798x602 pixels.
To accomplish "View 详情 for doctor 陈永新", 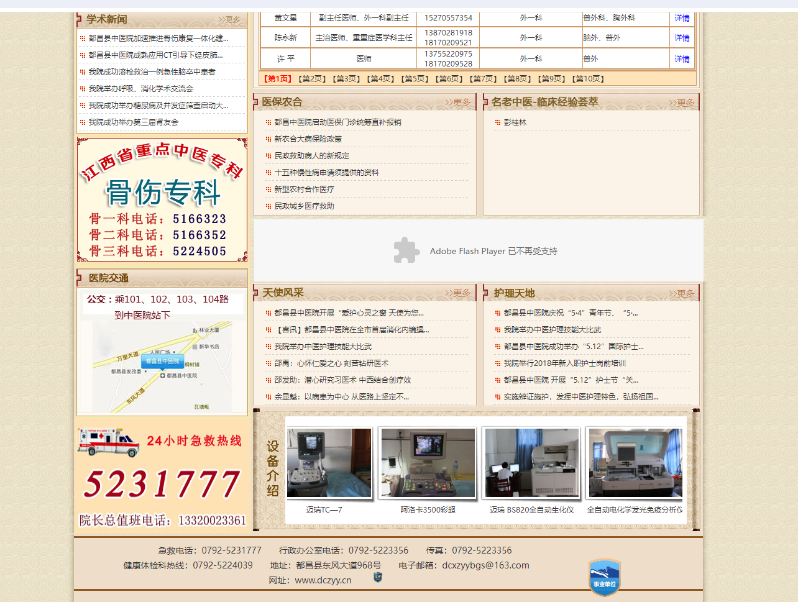I will (x=682, y=38).
